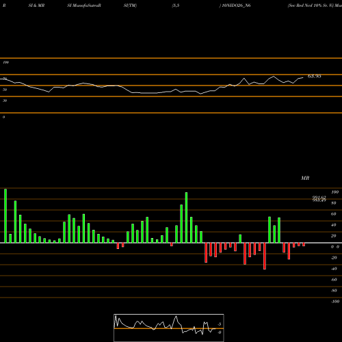Image resolution: width=342 pixels, height=342 pixels.
Task: Click the 40 label on MR scale
Action: [x=333, y=225]
